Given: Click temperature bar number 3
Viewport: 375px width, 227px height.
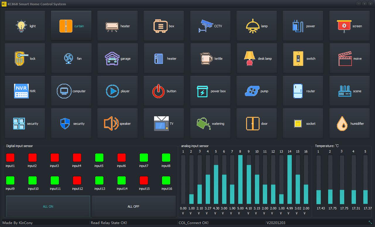Looking at the screenshot, I should 342,179.
